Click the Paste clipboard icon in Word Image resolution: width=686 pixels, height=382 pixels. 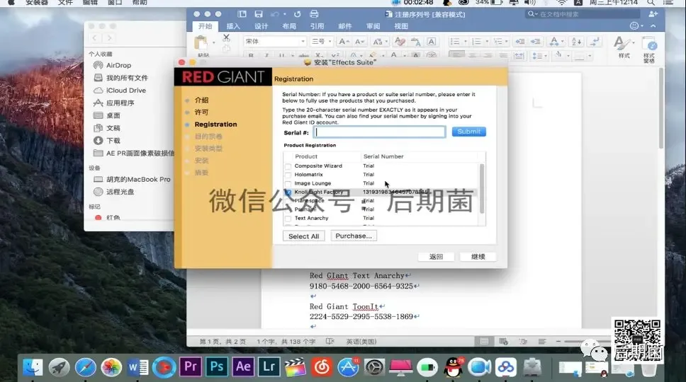tap(201, 43)
